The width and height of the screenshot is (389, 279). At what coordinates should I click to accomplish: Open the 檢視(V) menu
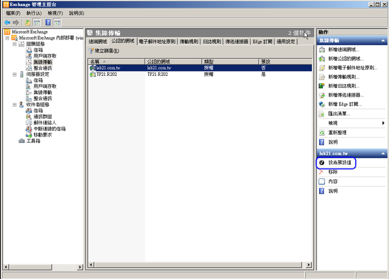pos(55,13)
